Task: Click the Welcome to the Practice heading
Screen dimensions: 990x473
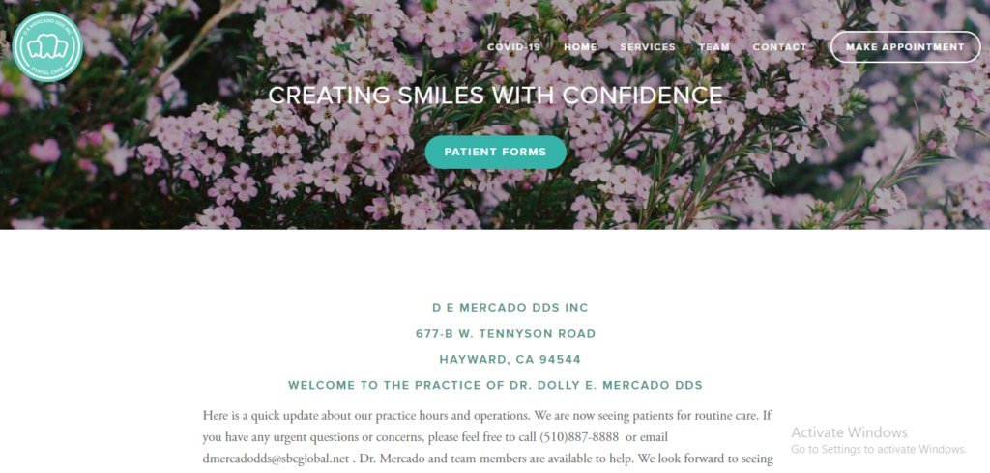Action: (x=496, y=385)
